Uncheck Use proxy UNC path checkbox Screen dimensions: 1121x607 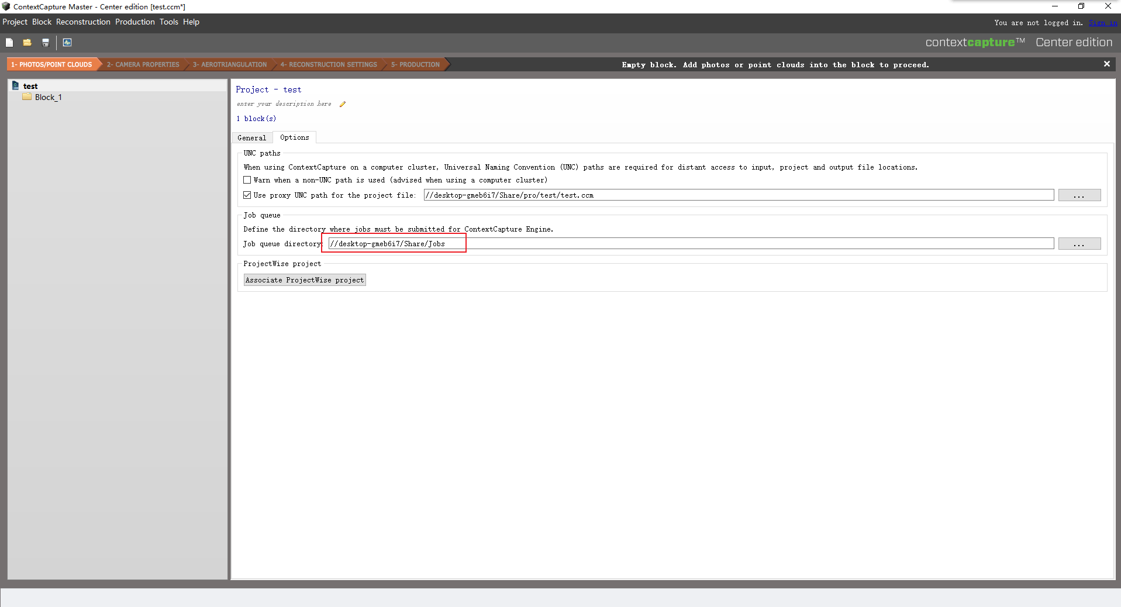[x=247, y=195]
